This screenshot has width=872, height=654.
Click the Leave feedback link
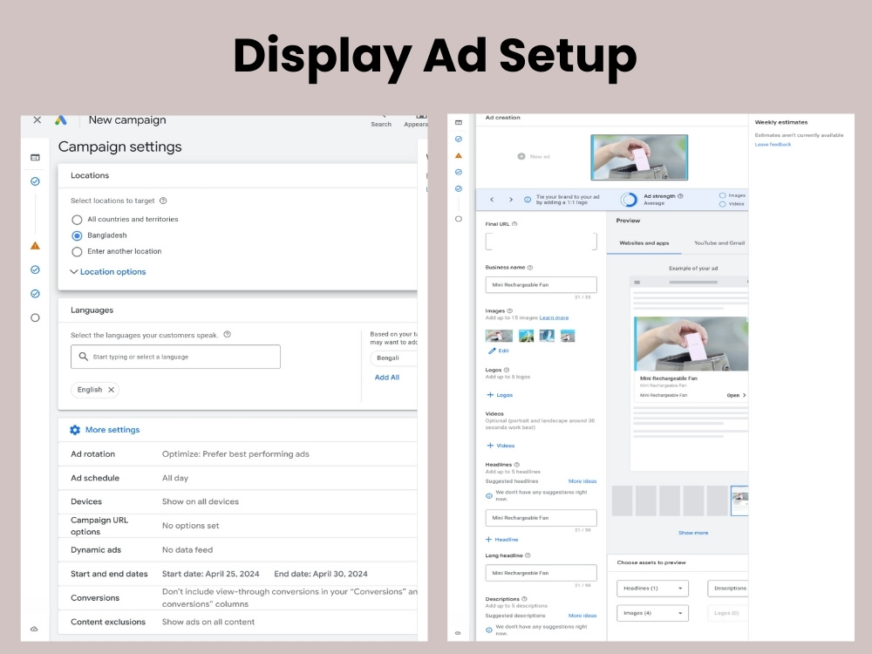click(773, 145)
